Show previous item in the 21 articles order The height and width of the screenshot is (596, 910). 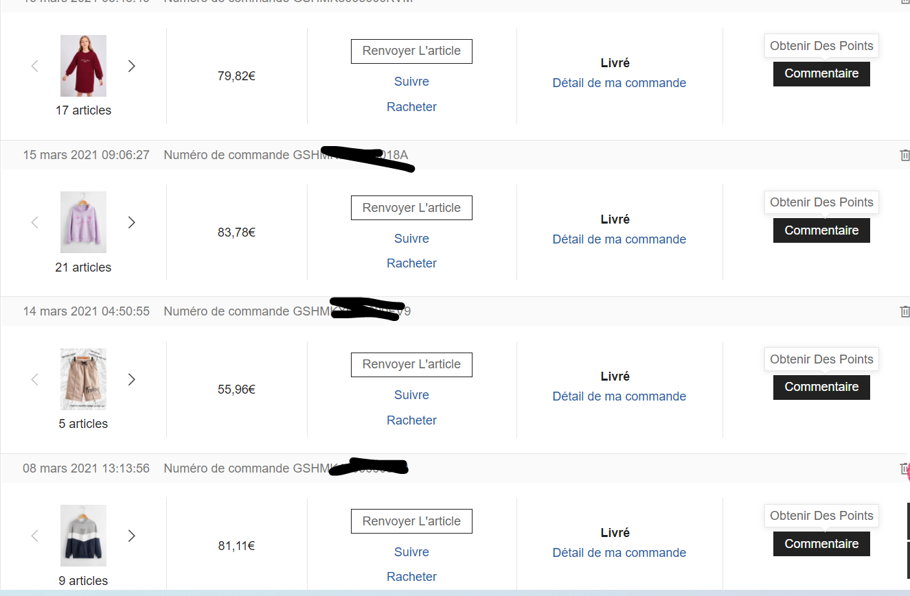click(x=35, y=222)
